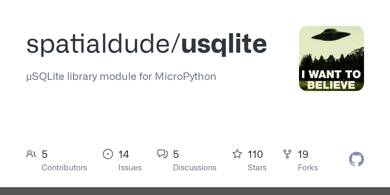Select the Forks label
390x195 pixels.
point(308,168)
